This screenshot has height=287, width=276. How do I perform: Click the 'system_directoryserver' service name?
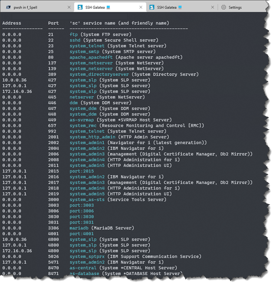tap(99, 74)
